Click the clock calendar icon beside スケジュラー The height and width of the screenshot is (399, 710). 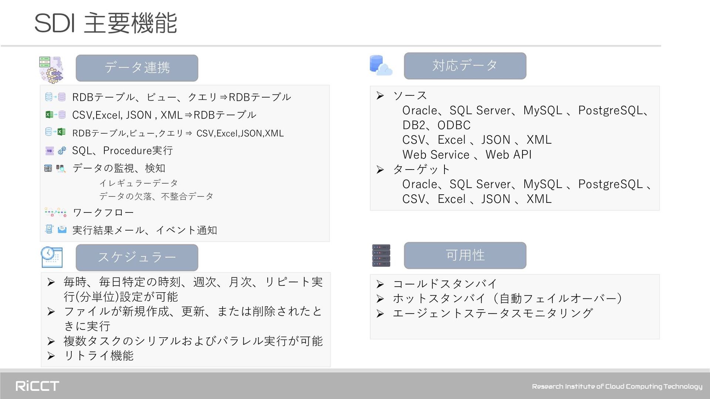coord(51,257)
